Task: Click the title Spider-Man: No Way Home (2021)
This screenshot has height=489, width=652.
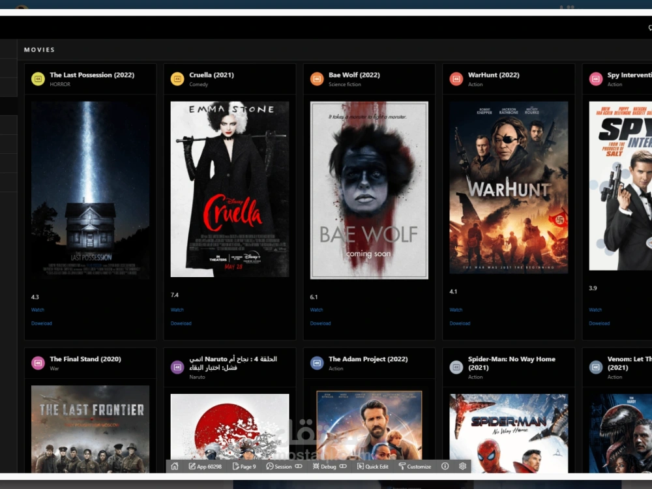Action: click(x=511, y=363)
